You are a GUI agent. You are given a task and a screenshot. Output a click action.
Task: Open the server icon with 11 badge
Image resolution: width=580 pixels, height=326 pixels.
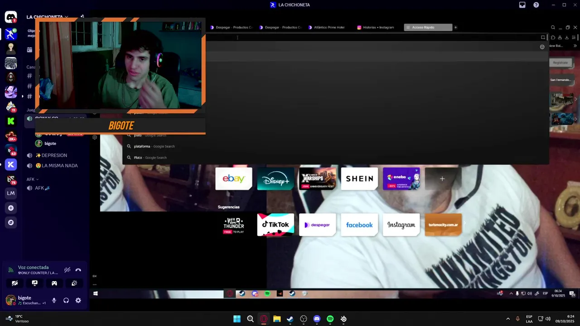tap(11, 106)
